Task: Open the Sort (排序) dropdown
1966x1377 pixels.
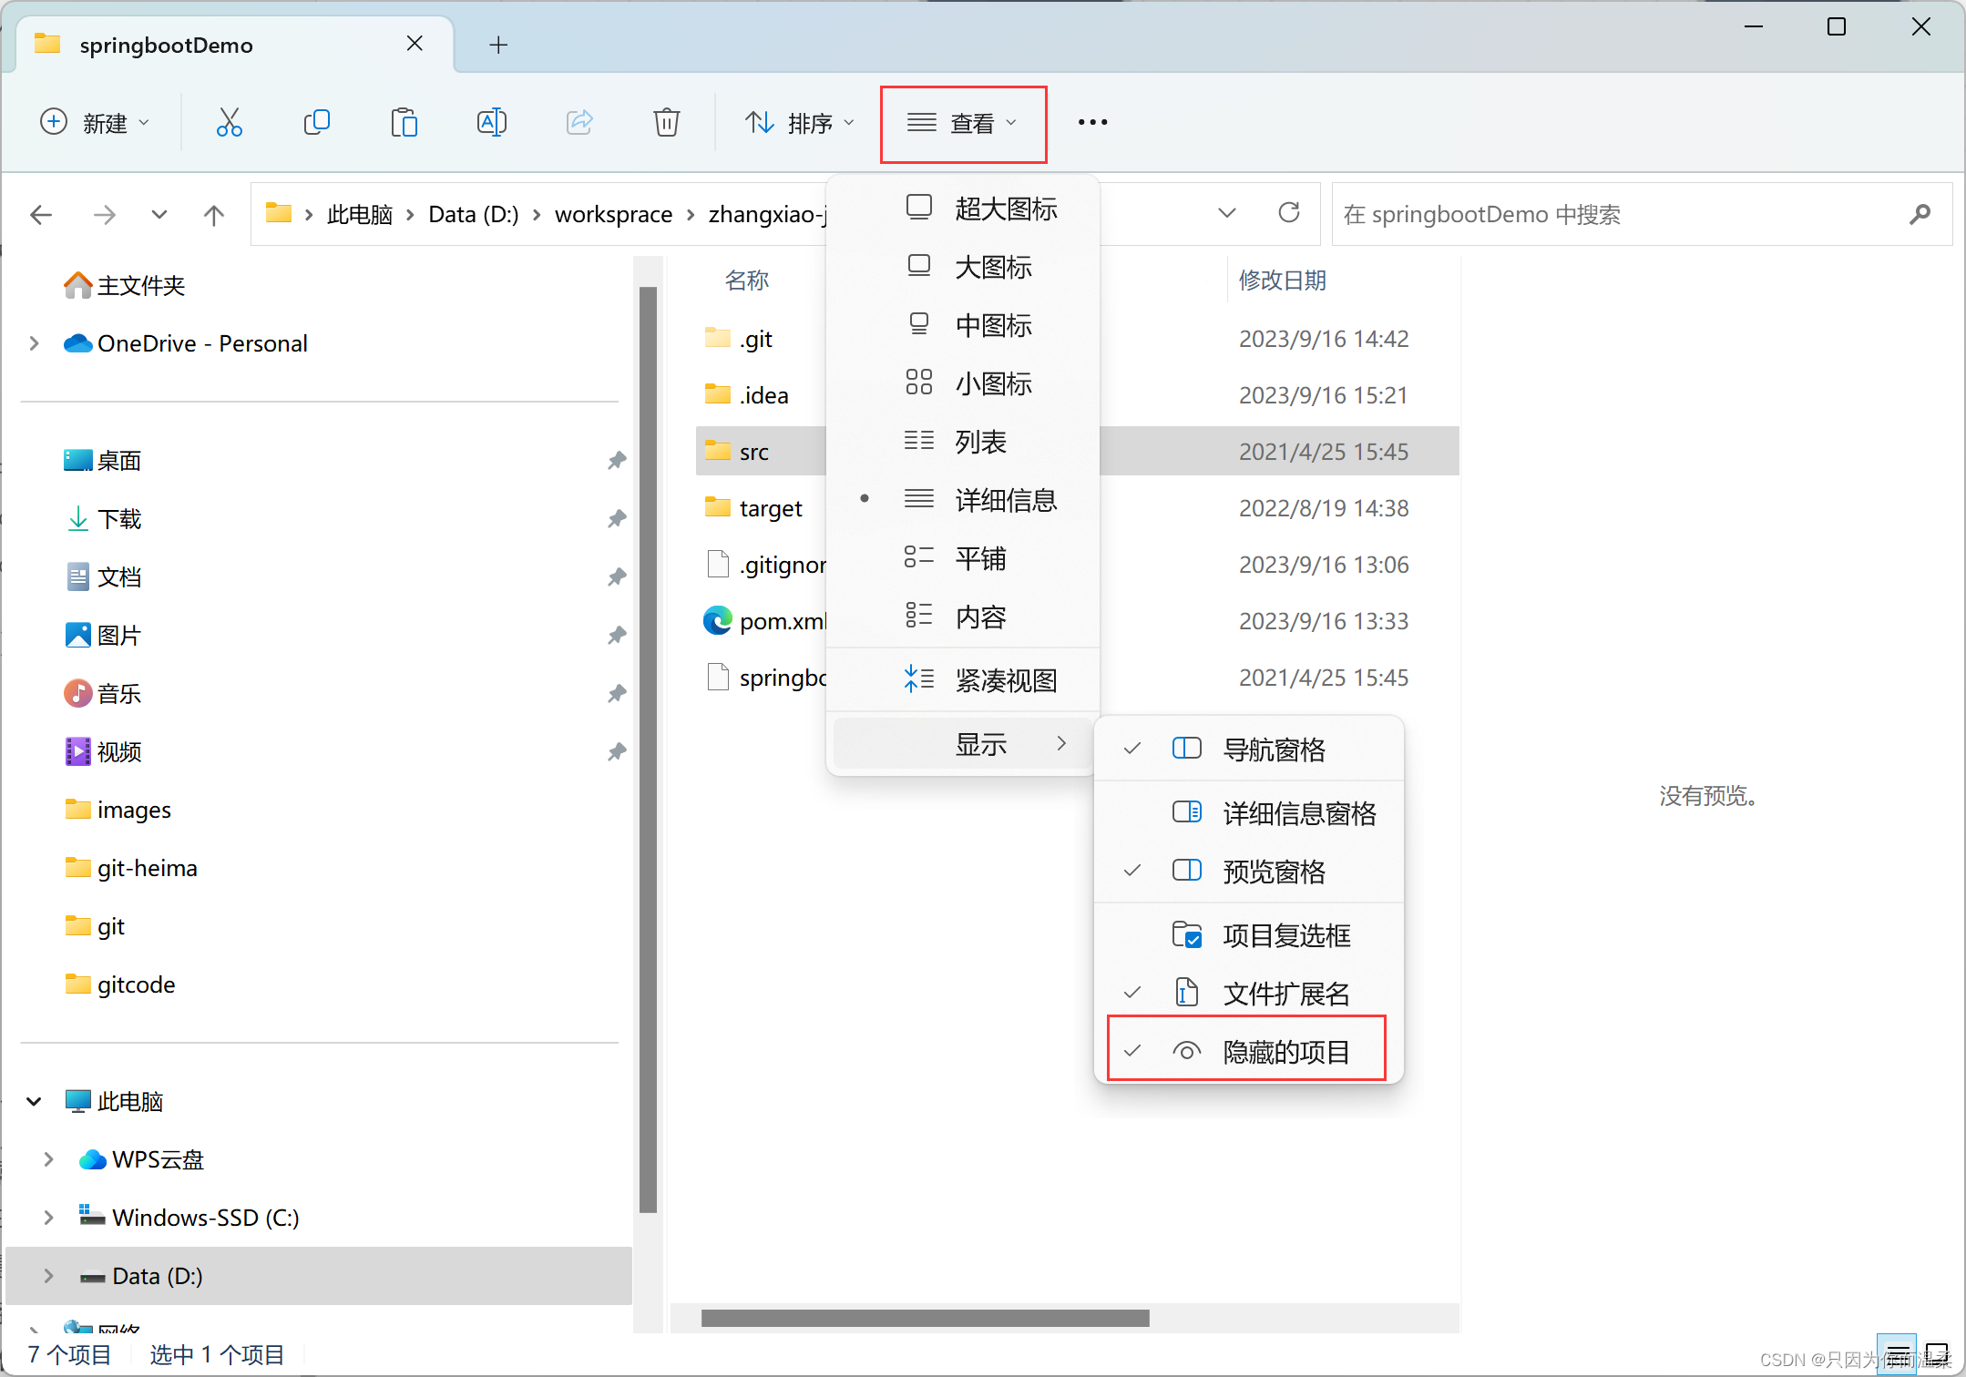Action: pos(799,122)
